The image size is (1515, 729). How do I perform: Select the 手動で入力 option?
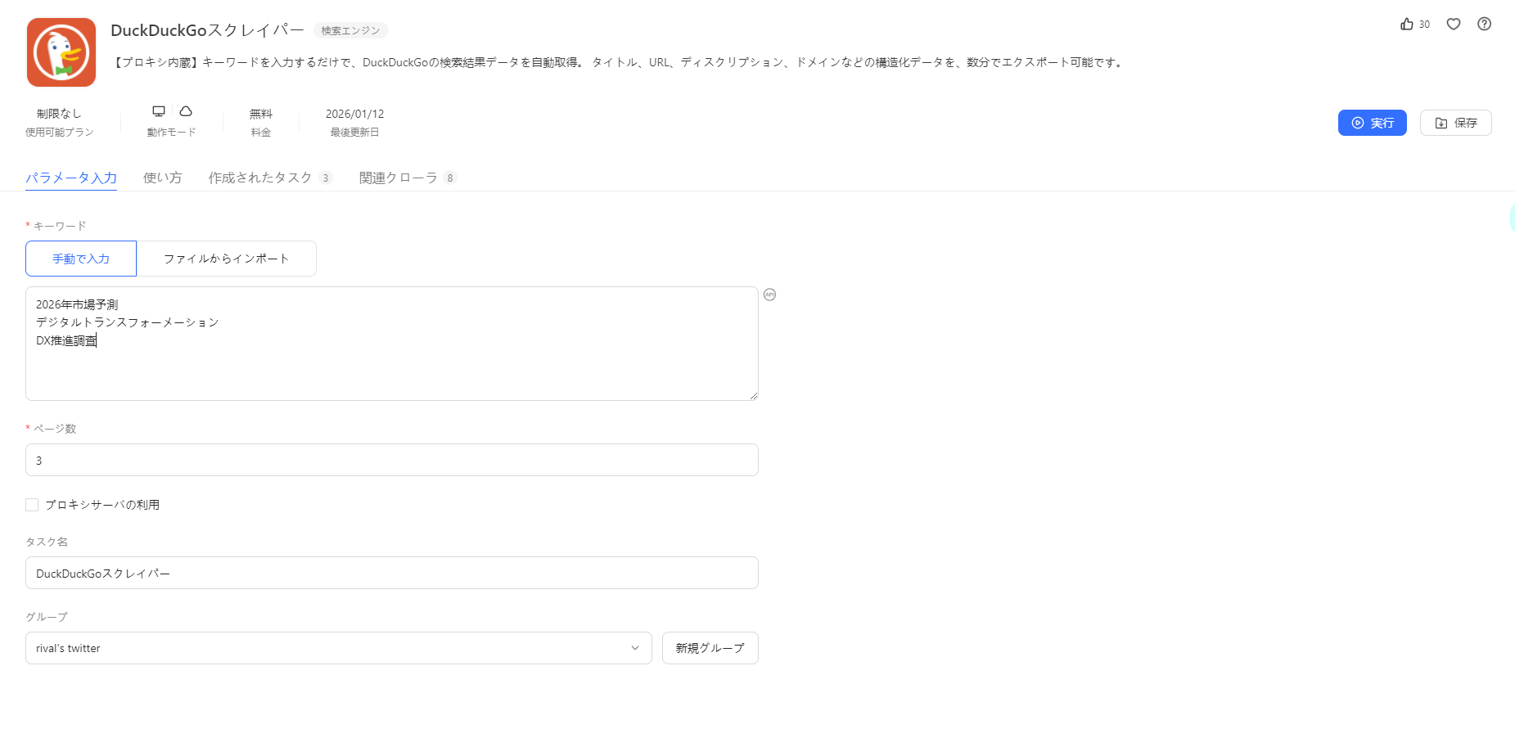(x=81, y=259)
